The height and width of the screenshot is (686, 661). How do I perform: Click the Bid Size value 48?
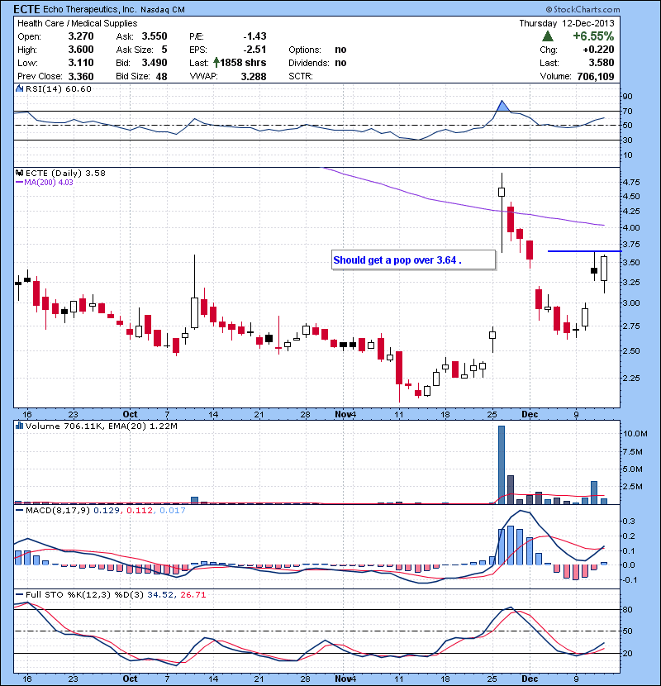coord(161,77)
